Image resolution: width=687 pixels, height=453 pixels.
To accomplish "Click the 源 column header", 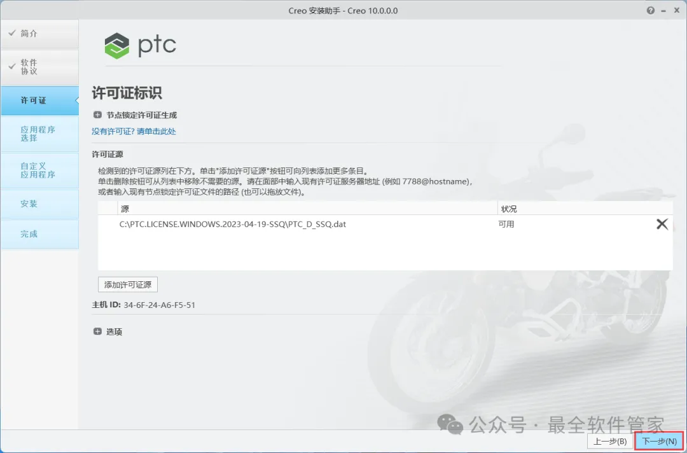I will point(308,209).
